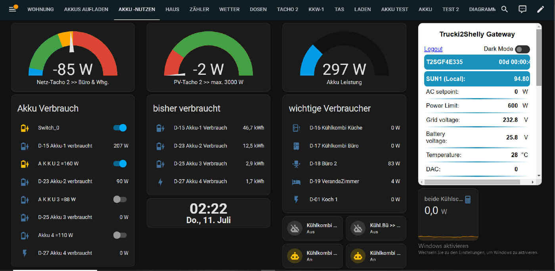Viewport: 555px width, 271px height.
Task: Click the Grid voltage 232.8 V row
Action: 477,120
